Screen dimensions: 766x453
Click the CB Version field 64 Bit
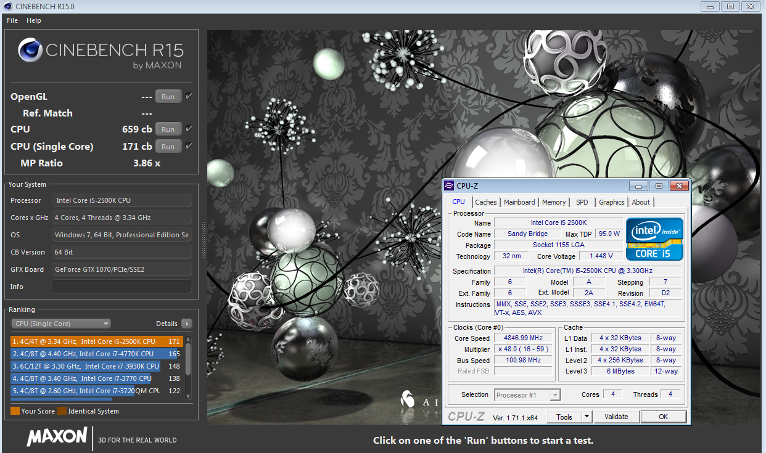pyautogui.click(x=121, y=252)
